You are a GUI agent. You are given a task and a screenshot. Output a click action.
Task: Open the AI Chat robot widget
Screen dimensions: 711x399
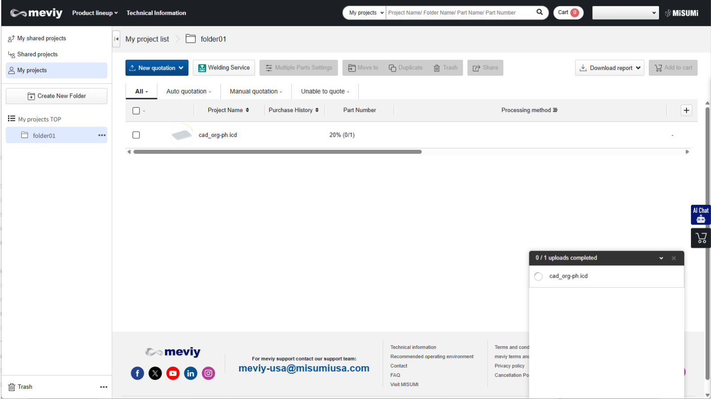(x=700, y=215)
